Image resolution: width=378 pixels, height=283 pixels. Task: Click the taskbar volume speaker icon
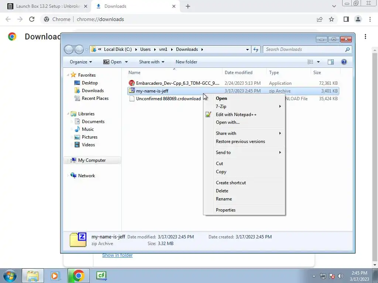pos(341,276)
